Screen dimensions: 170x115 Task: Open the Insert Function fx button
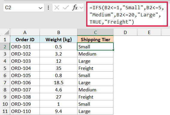[x=75, y=7]
